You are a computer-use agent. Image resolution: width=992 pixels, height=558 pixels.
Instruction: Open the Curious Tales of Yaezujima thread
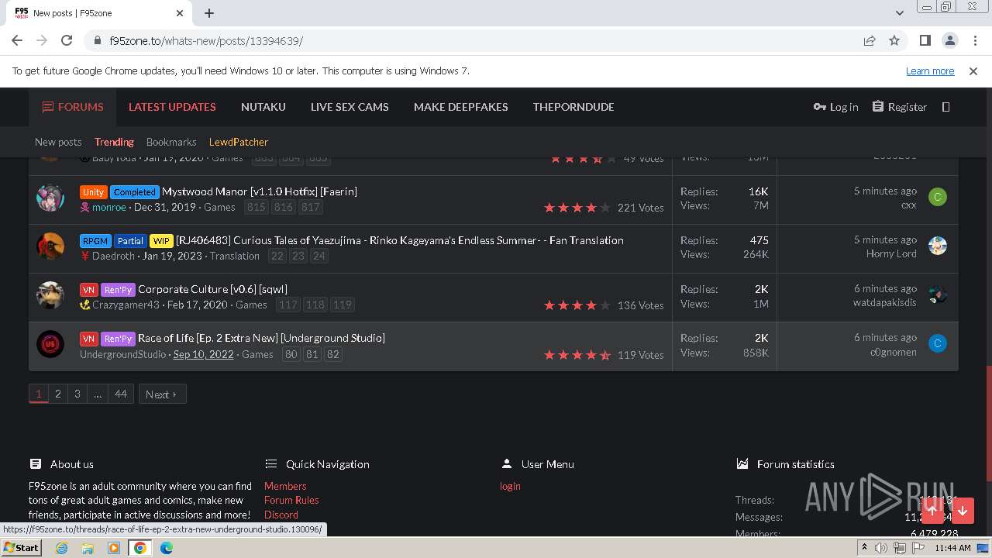[400, 240]
